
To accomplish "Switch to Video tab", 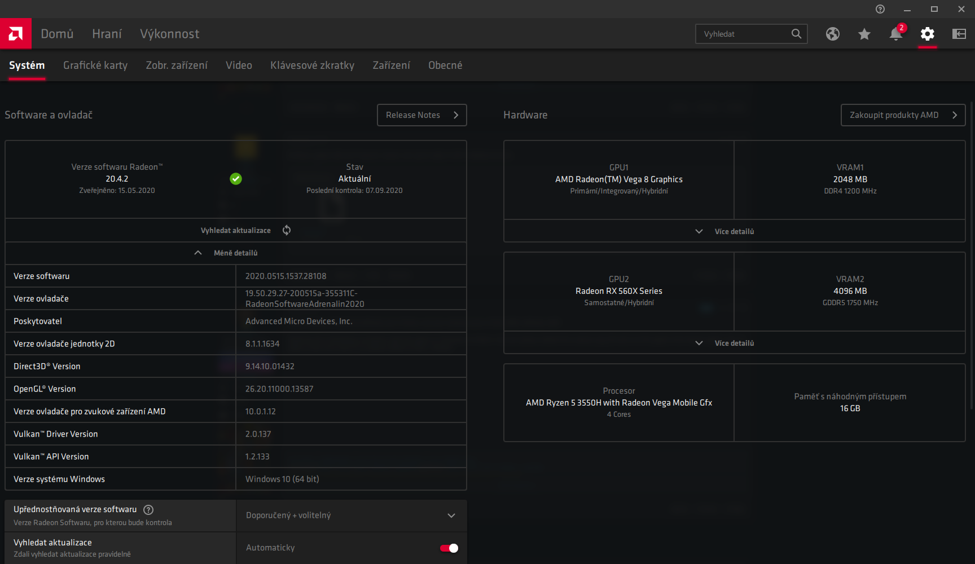I will (239, 65).
